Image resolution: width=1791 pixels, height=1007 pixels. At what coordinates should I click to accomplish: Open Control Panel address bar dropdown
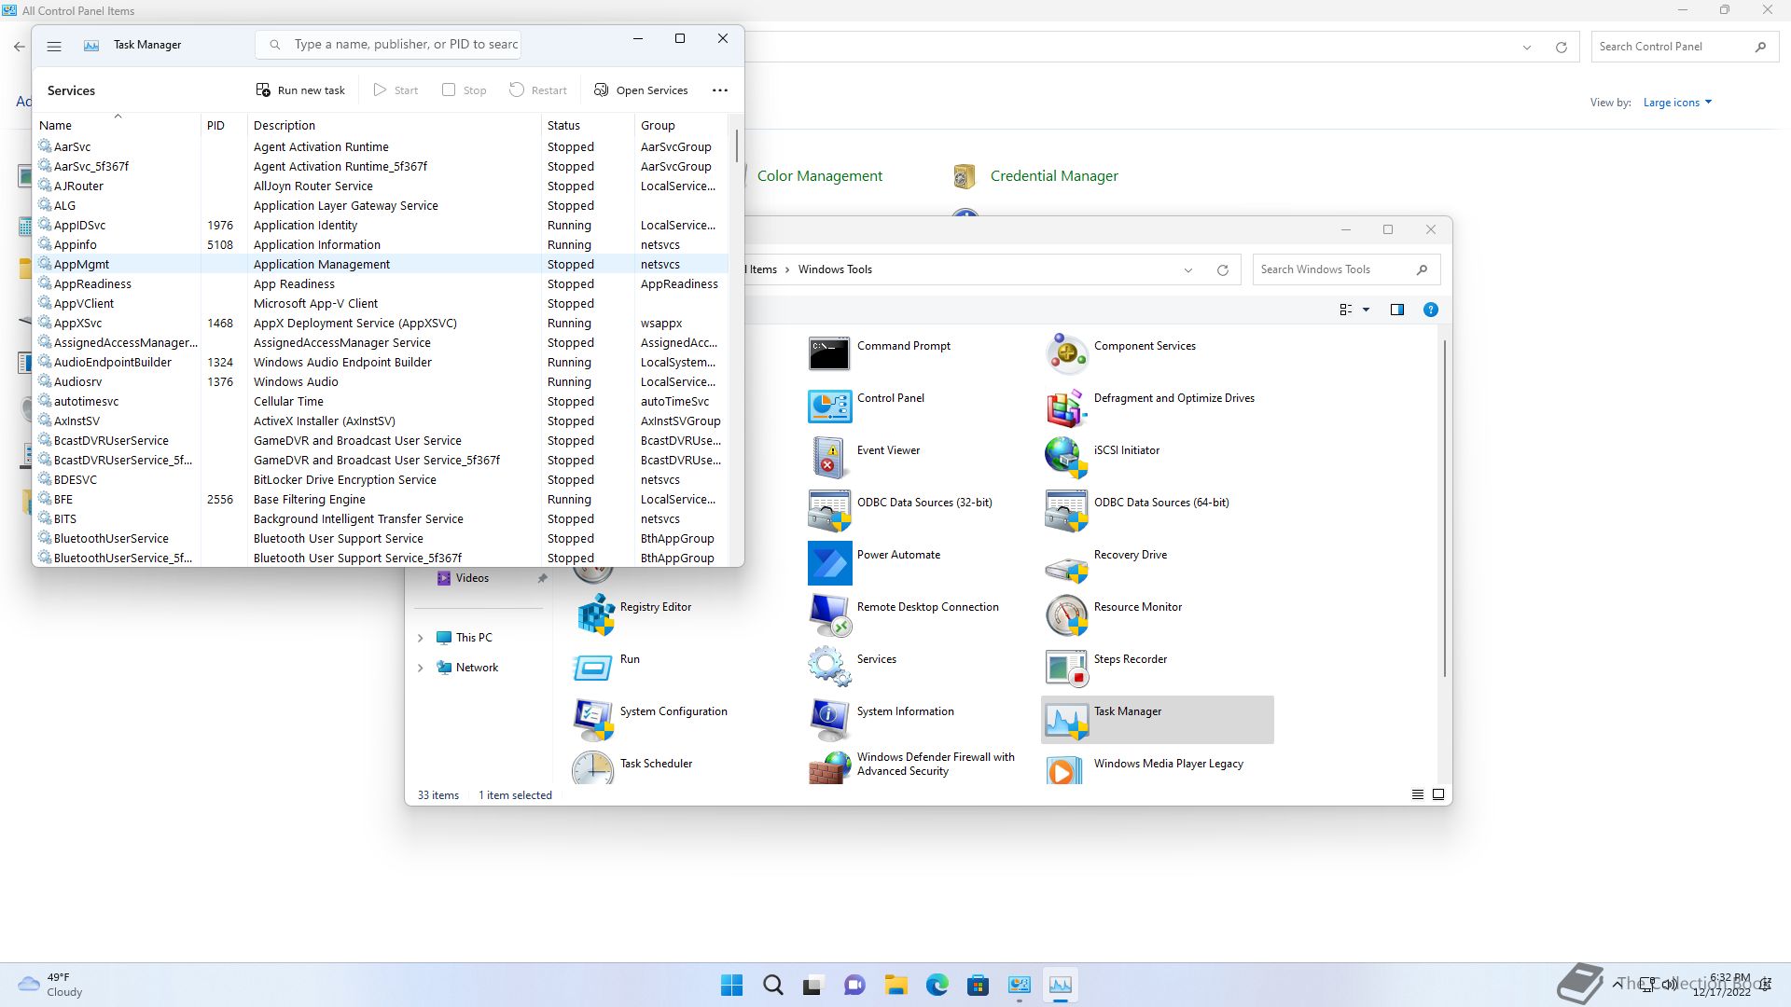click(x=1527, y=48)
